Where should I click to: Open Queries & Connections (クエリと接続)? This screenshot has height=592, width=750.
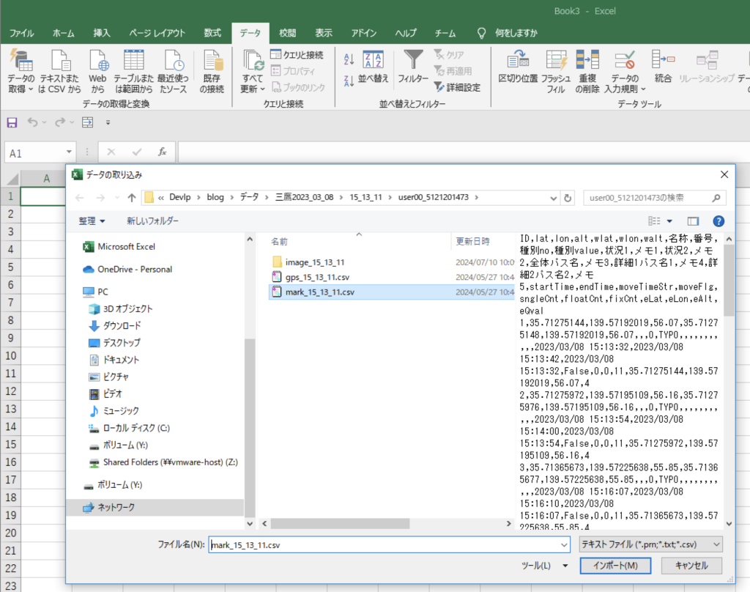(x=297, y=54)
